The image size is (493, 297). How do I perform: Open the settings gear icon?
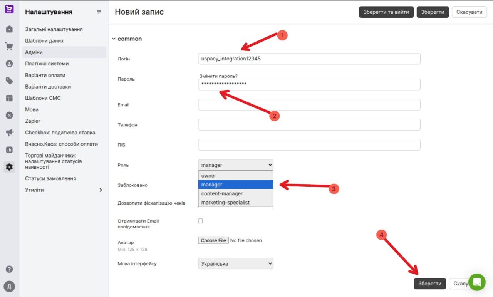[9, 167]
